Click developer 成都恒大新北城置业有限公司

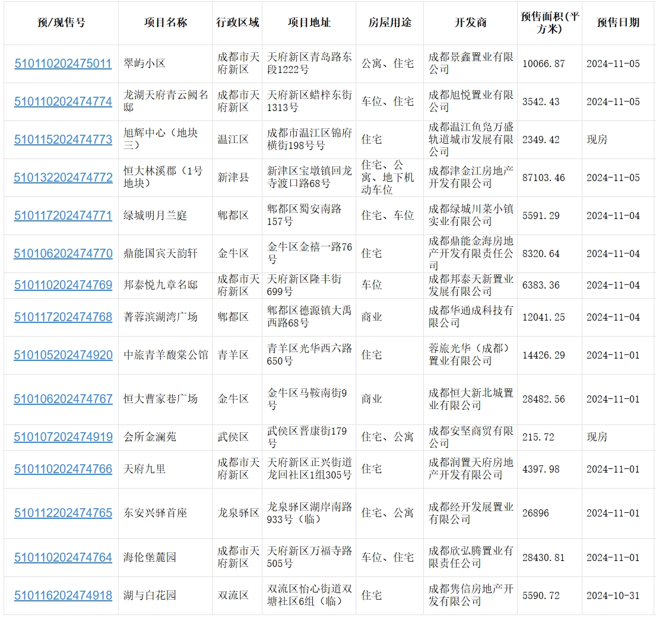click(x=471, y=399)
